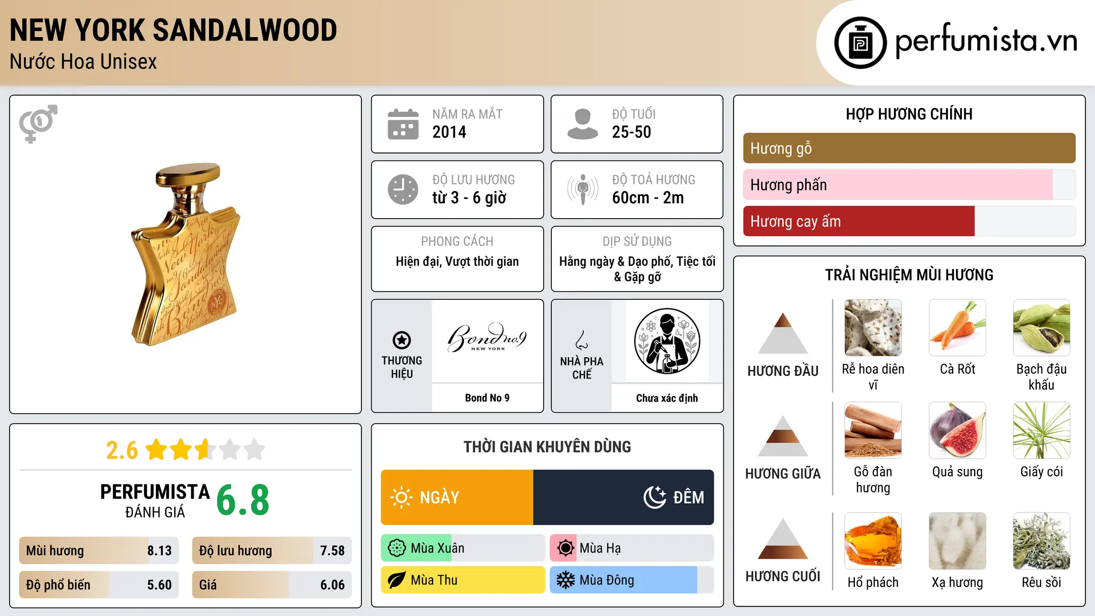Click the leaf icon for Mùa Thu

[397, 580]
